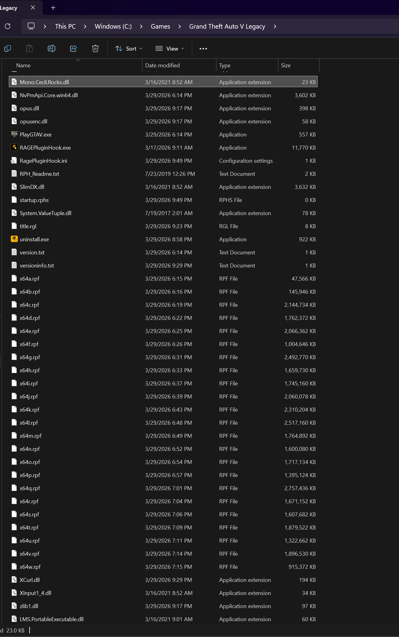Sort files by Size column header
Image resolution: width=399 pixels, height=637 pixels.
point(286,65)
